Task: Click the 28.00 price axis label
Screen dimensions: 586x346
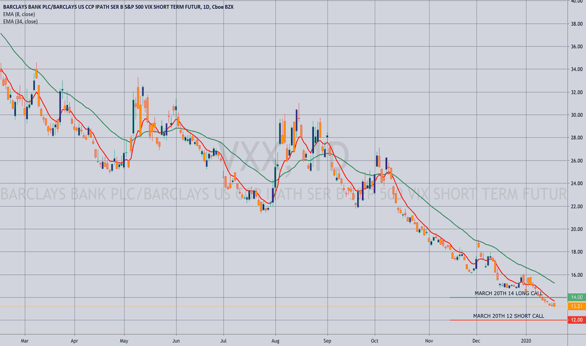Action: click(x=577, y=138)
